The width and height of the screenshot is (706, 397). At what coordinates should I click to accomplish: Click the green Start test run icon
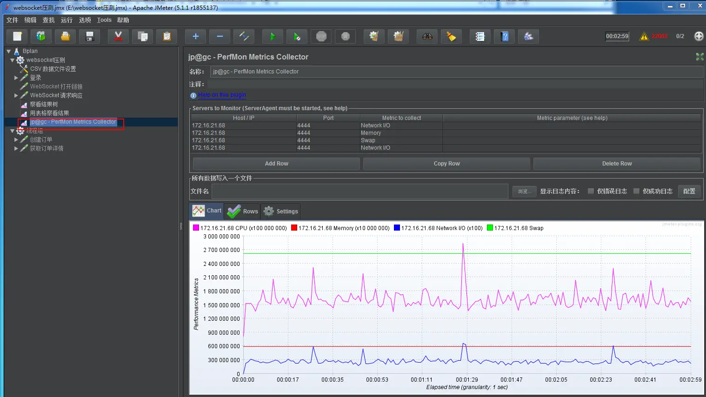[x=273, y=37]
